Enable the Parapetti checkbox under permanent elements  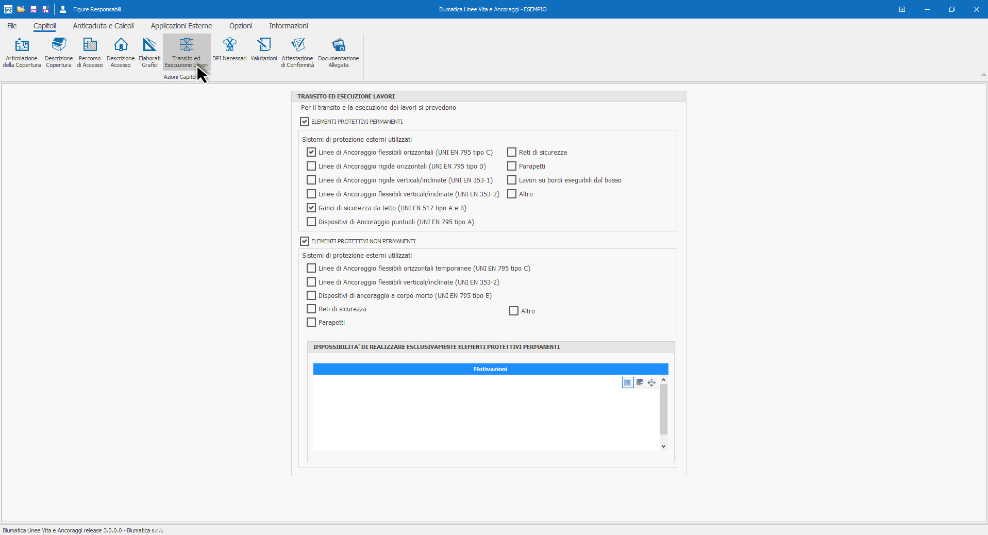(x=512, y=166)
